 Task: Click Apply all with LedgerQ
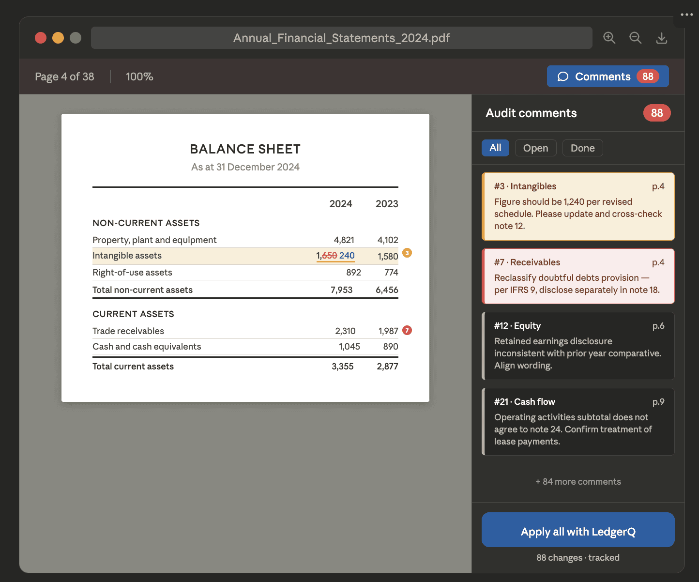tap(578, 530)
